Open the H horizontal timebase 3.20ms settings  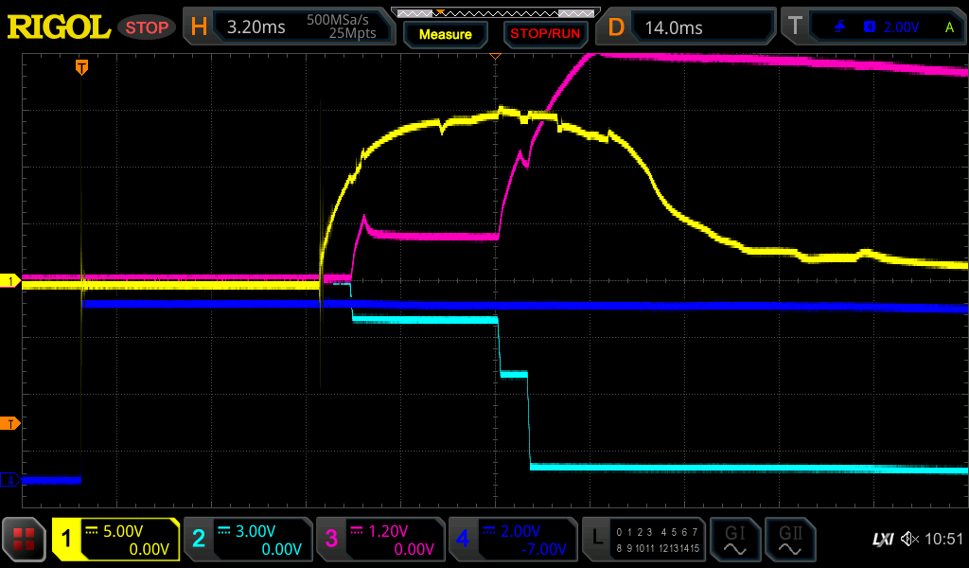pos(290,27)
